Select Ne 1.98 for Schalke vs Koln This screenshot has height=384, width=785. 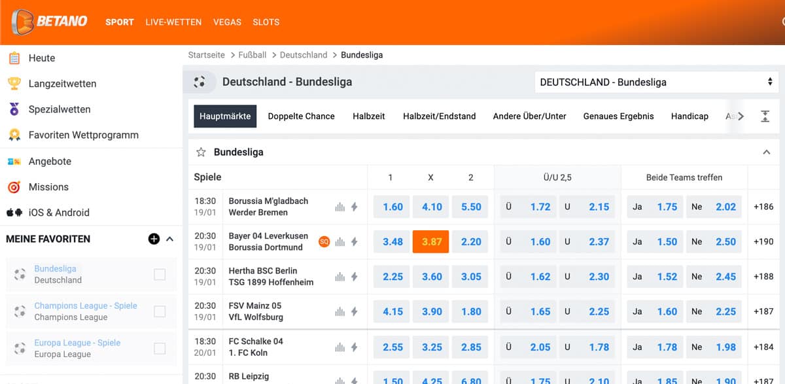tap(714, 347)
